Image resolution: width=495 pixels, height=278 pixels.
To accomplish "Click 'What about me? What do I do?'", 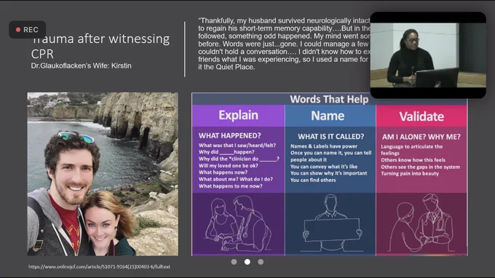I will point(236,179).
